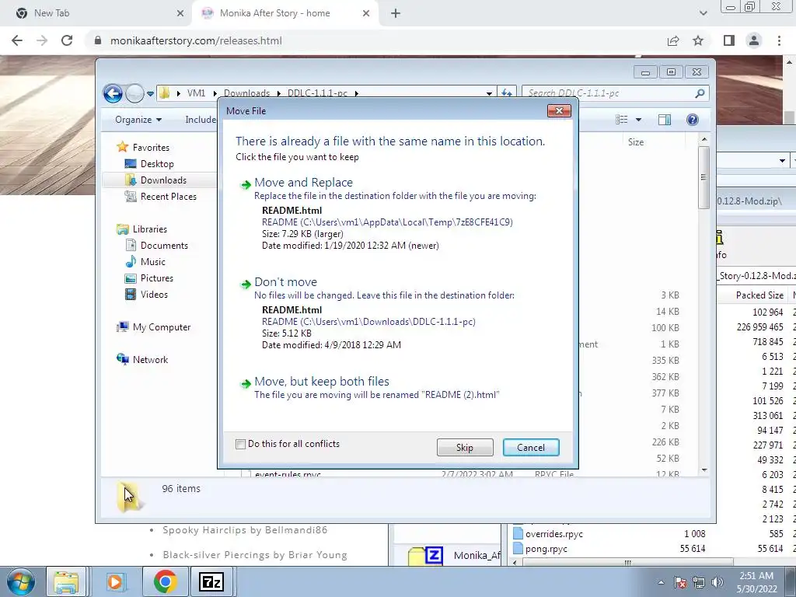796x597 pixels.
Task: Select pong.rpyc in 7-Zip window
Action: click(x=546, y=549)
